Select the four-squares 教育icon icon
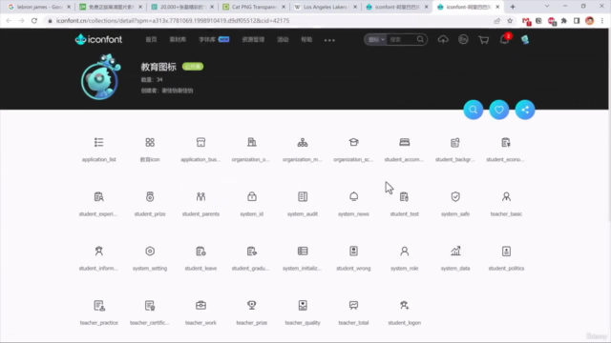611x343 pixels. (x=150, y=142)
